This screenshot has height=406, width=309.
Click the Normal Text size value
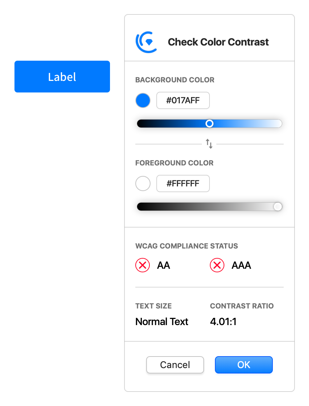[162, 321]
